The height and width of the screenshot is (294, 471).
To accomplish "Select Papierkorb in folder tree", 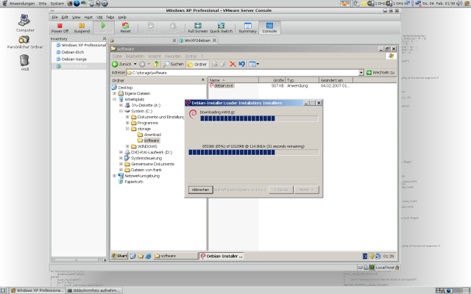I will (x=134, y=182).
